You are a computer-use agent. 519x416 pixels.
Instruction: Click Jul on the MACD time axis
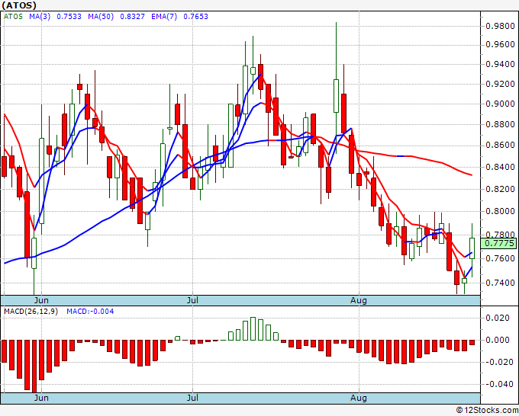coord(192,398)
